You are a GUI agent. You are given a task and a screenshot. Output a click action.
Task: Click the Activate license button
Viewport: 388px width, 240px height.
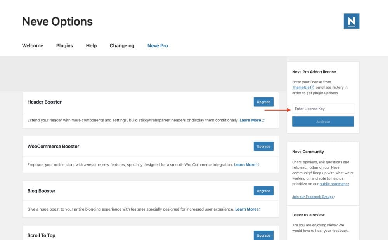tap(323, 122)
